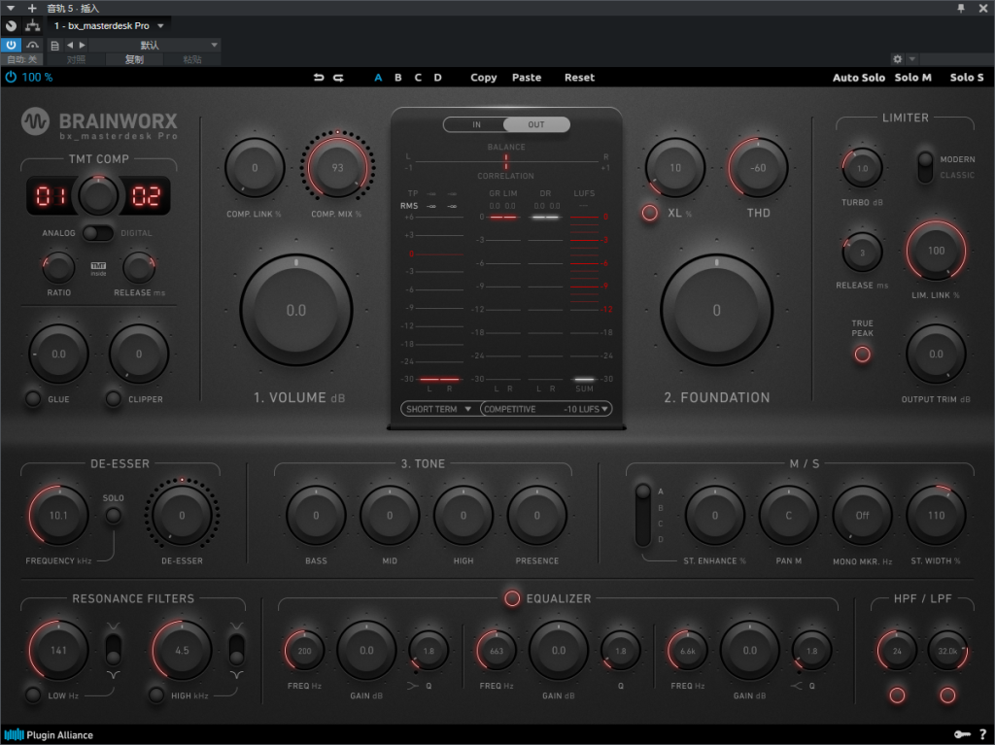This screenshot has height=745, width=995.
Task: Turn off the Equalizer power toggle
Action: [x=512, y=598]
